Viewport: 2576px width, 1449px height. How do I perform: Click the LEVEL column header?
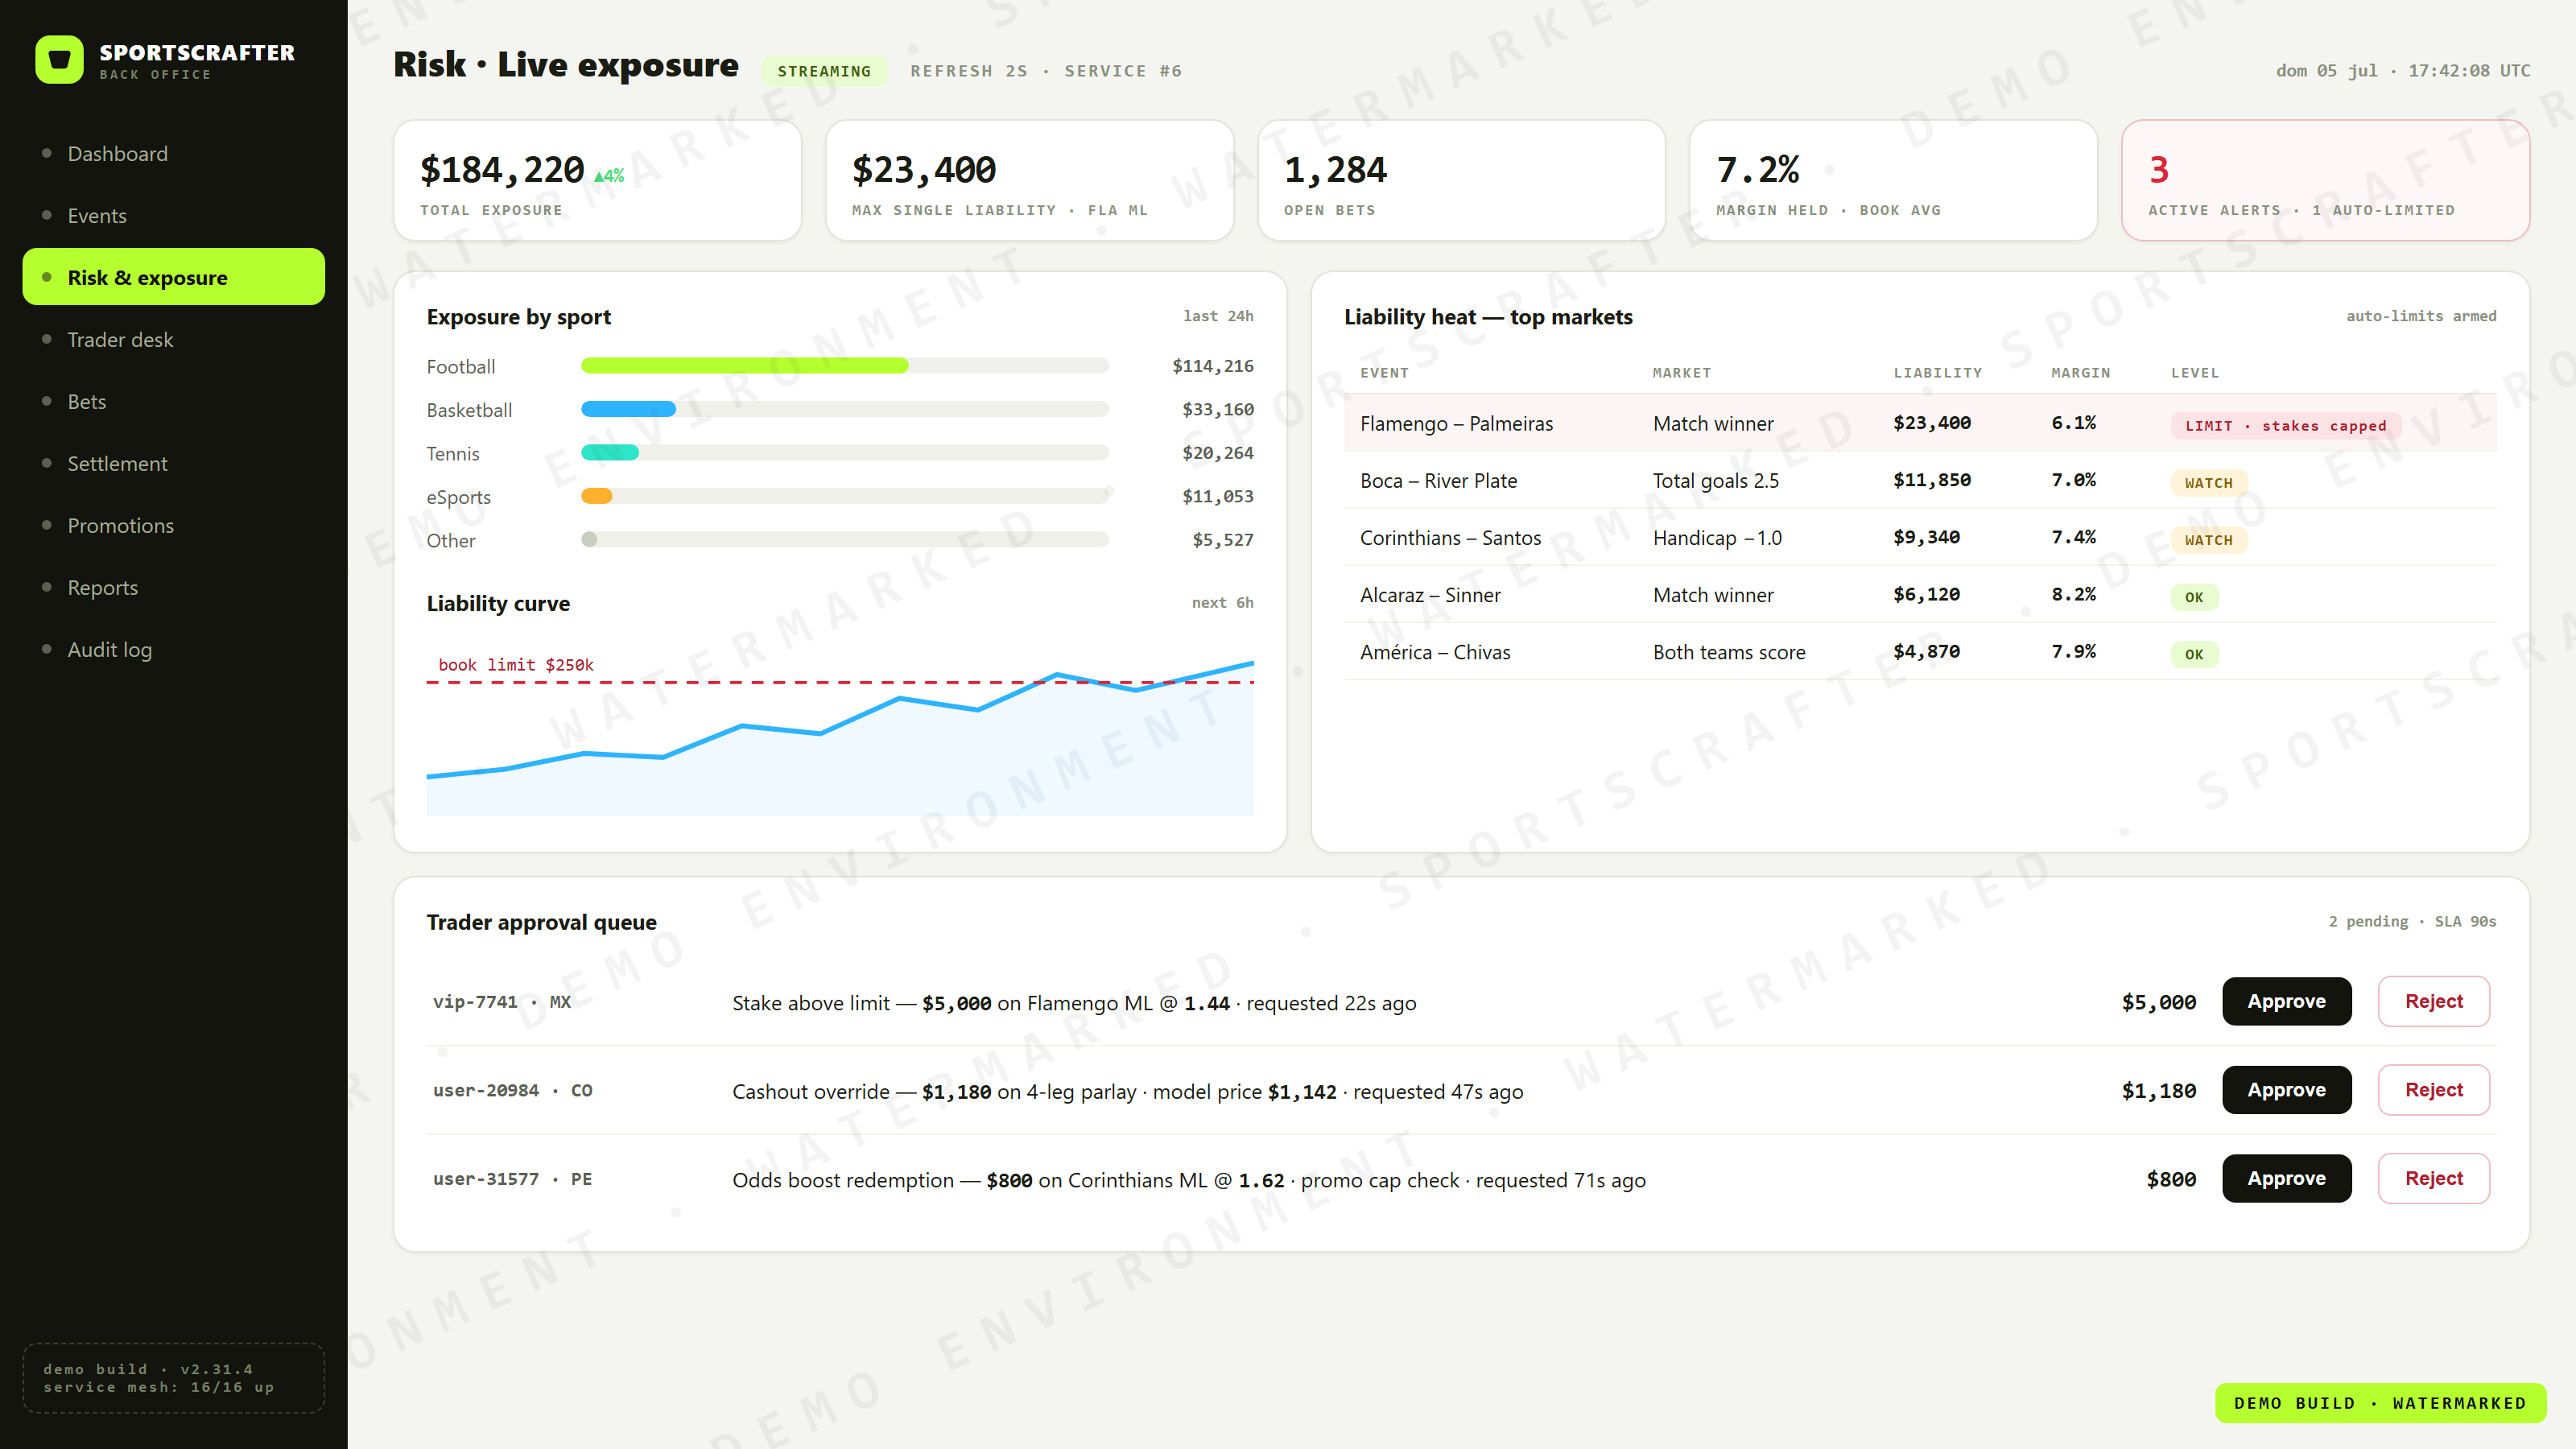(x=2194, y=373)
